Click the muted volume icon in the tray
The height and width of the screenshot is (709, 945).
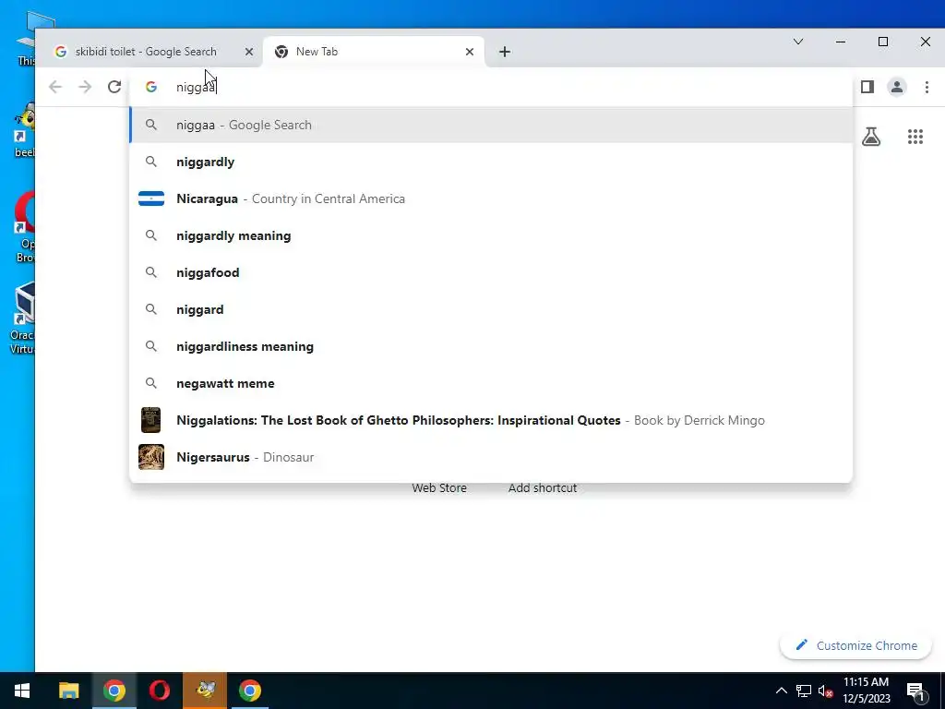pos(825,691)
